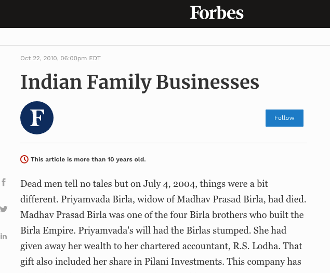
Task: Go to Forbes homepage via logo
Action: click(x=217, y=12)
